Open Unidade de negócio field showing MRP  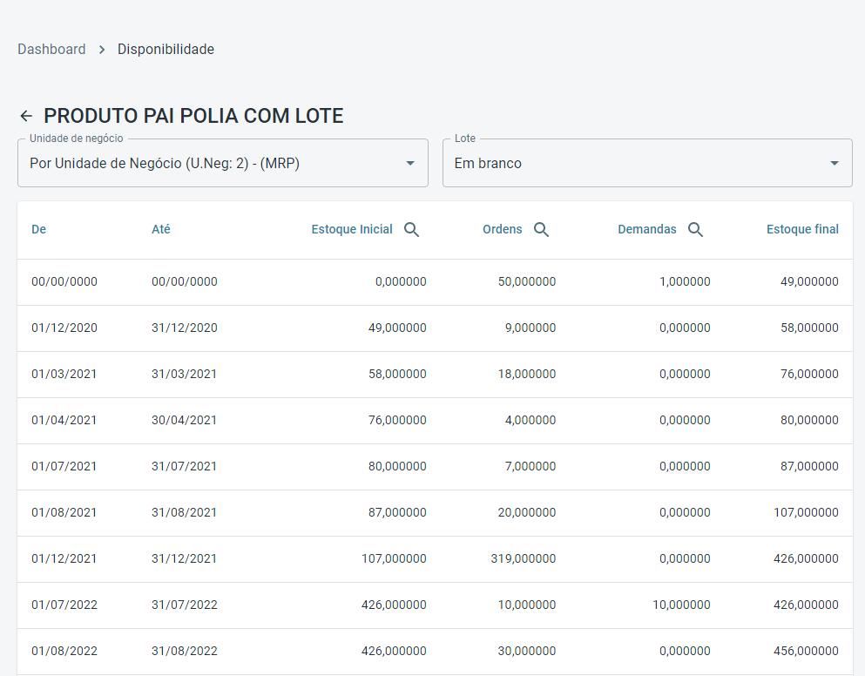(223, 163)
